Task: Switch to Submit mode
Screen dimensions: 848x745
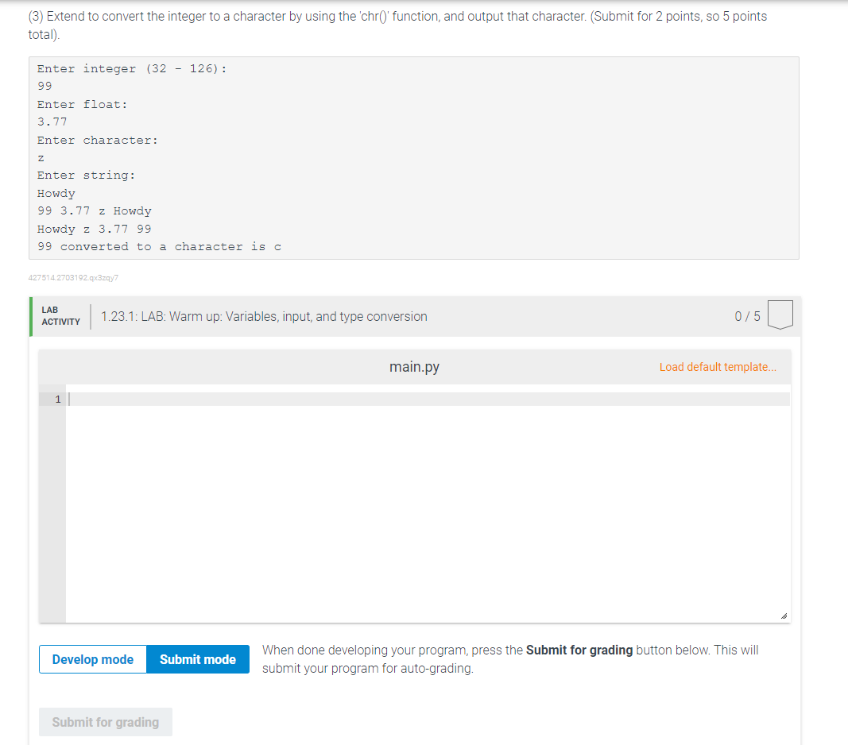Action: click(197, 658)
